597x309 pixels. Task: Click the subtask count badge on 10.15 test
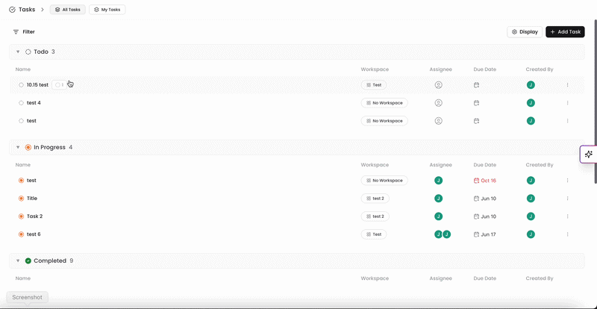click(x=59, y=85)
